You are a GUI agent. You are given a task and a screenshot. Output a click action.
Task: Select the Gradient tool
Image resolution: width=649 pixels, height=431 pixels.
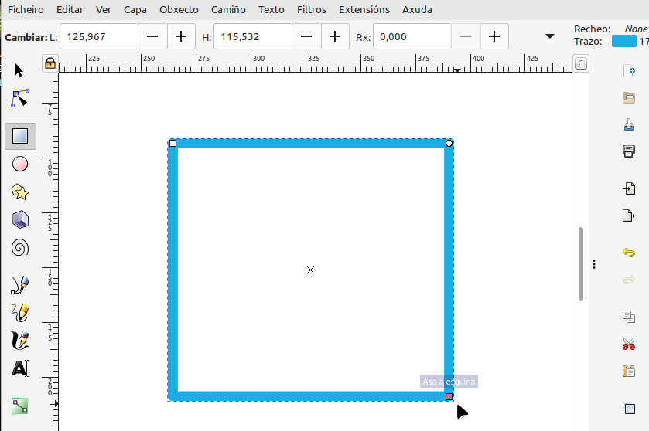[x=20, y=406]
